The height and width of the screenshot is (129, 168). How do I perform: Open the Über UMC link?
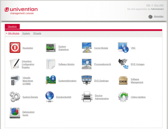pos(159,5)
